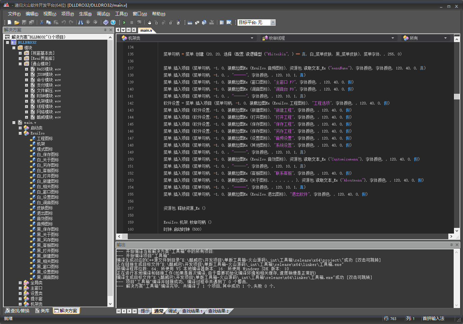The image size is (463, 324).
Task: Select the main.v editor tab
Action: [146, 30]
